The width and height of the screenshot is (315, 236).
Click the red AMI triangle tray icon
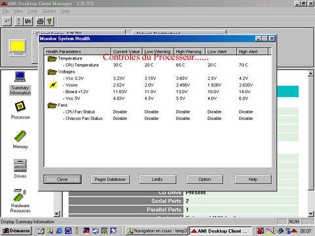pos(294,231)
